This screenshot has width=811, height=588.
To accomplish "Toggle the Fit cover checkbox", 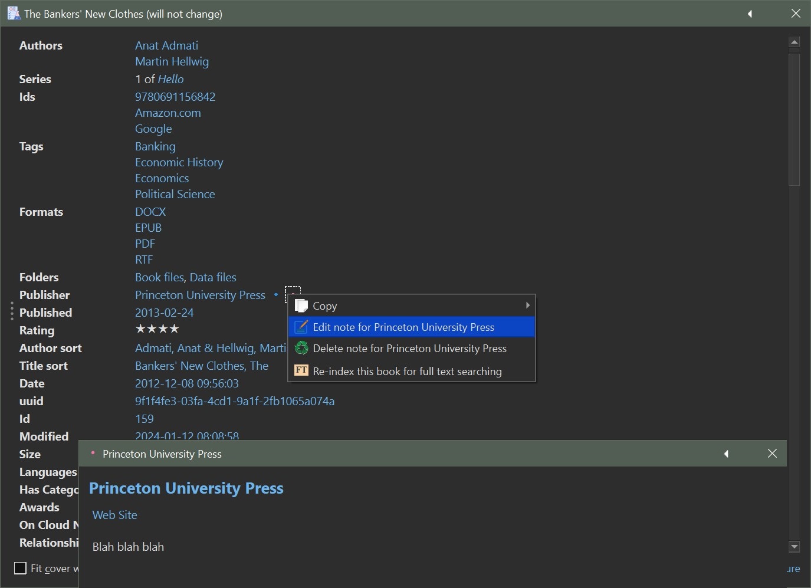I will [x=20, y=568].
